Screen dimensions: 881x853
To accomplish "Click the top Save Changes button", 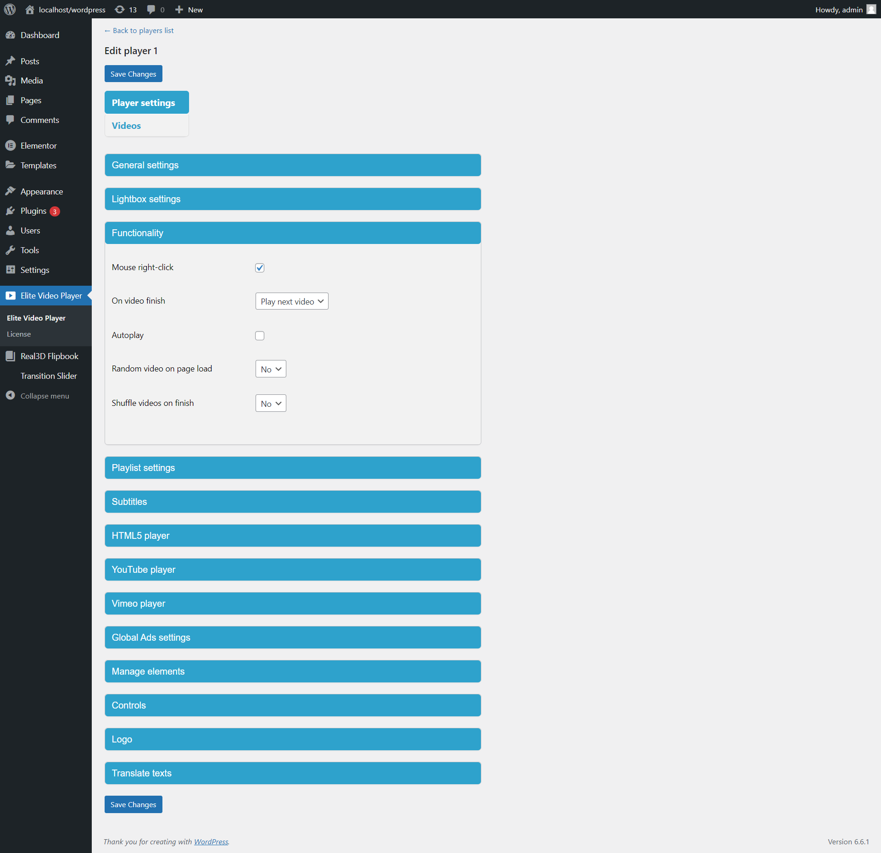I will pyautogui.click(x=133, y=74).
